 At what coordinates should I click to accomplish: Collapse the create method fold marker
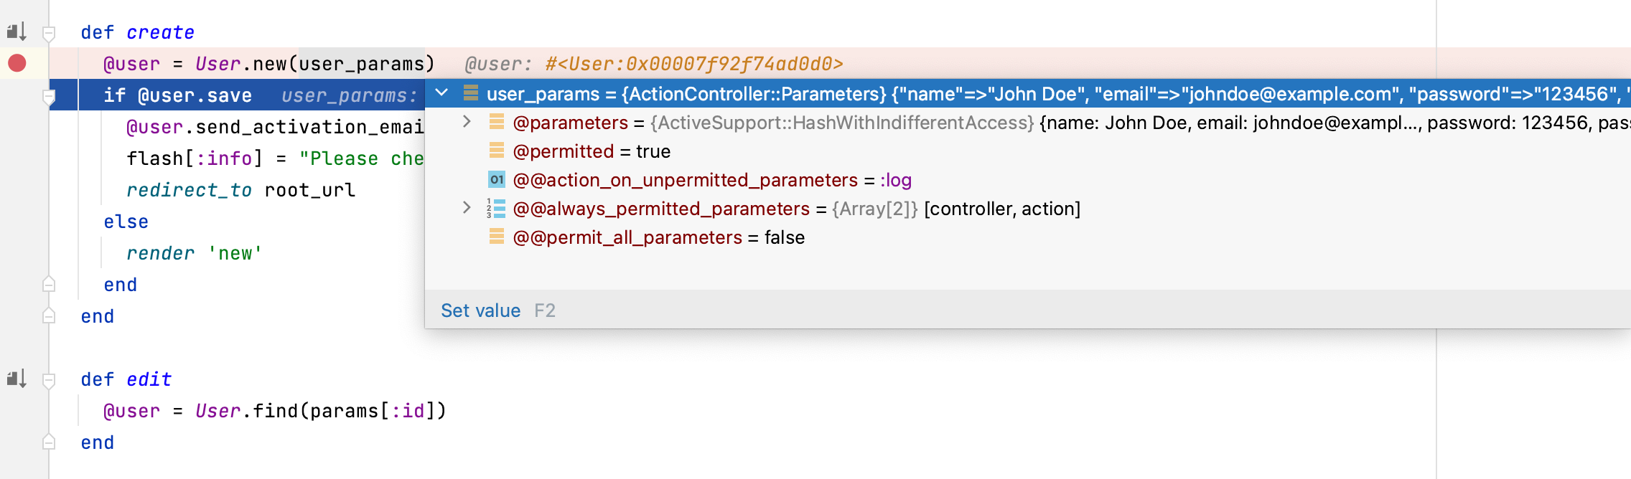pyautogui.click(x=48, y=32)
